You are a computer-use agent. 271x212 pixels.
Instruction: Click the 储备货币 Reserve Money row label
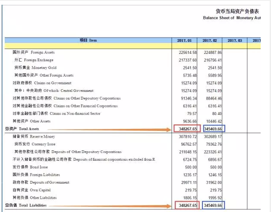34,137
